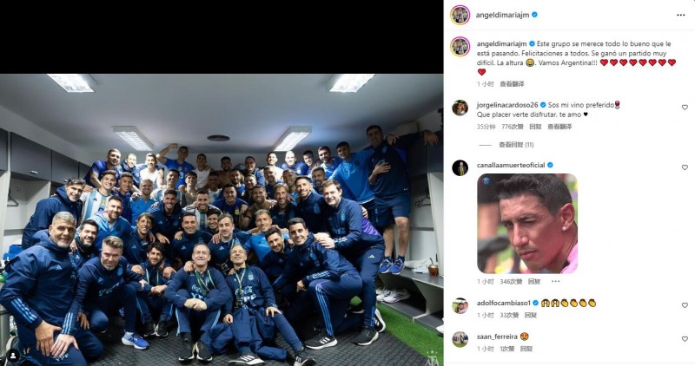The image size is (695, 366).
Task: Open canallaamuerteoficial's profile avatar
Action: [x=460, y=168]
